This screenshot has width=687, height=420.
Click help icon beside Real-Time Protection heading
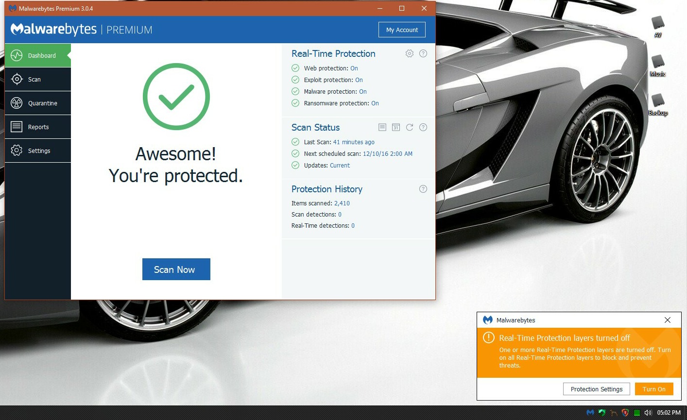pyautogui.click(x=423, y=53)
